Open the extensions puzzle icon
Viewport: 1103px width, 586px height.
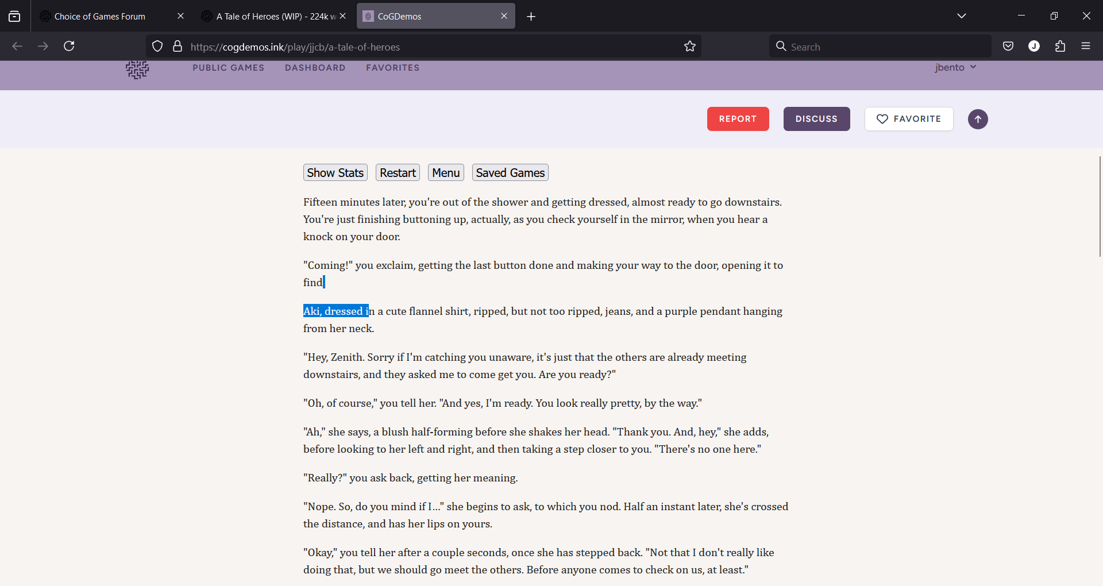[x=1060, y=46]
